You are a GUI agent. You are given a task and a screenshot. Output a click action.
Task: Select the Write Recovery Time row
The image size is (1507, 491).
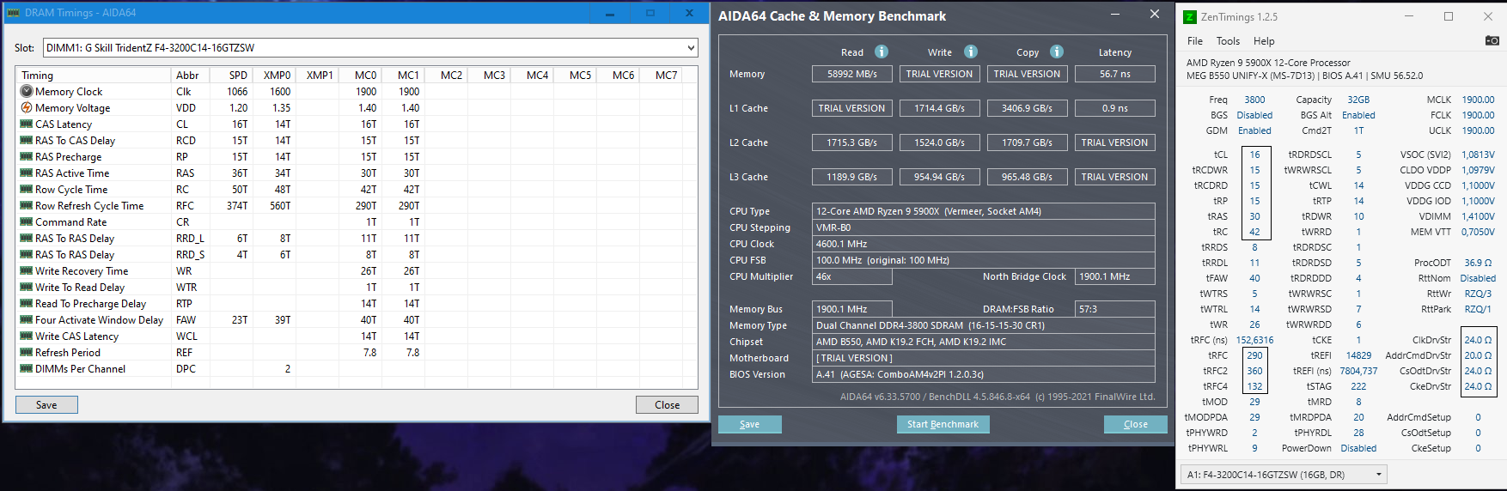pyautogui.click(x=357, y=270)
